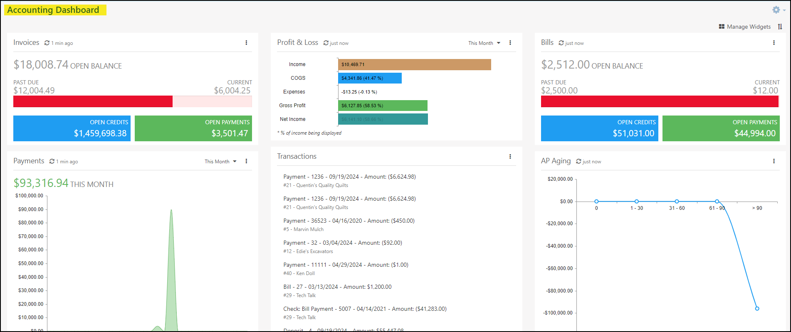This screenshot has height=332, width=791.
Task: Click the AP Aging 61 - 90 data point
Action: (717, 202)
